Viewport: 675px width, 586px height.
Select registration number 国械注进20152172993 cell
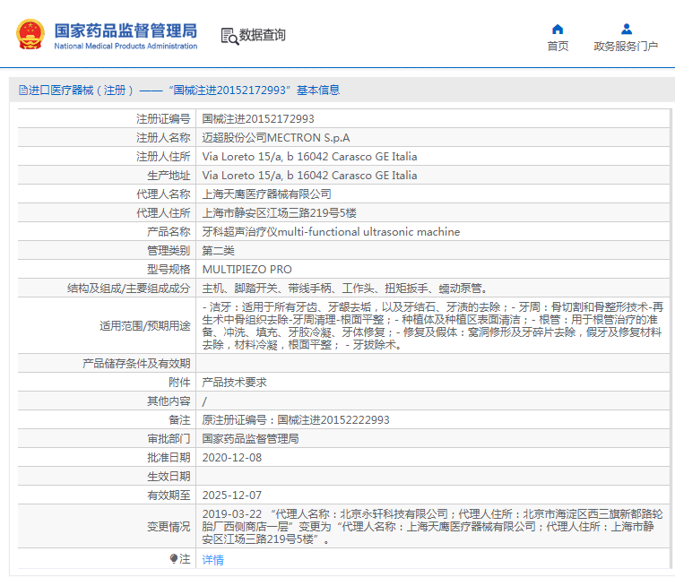coord(258,119)
